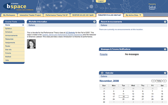Open the Forums link in notifications

[x=104, y=54]
